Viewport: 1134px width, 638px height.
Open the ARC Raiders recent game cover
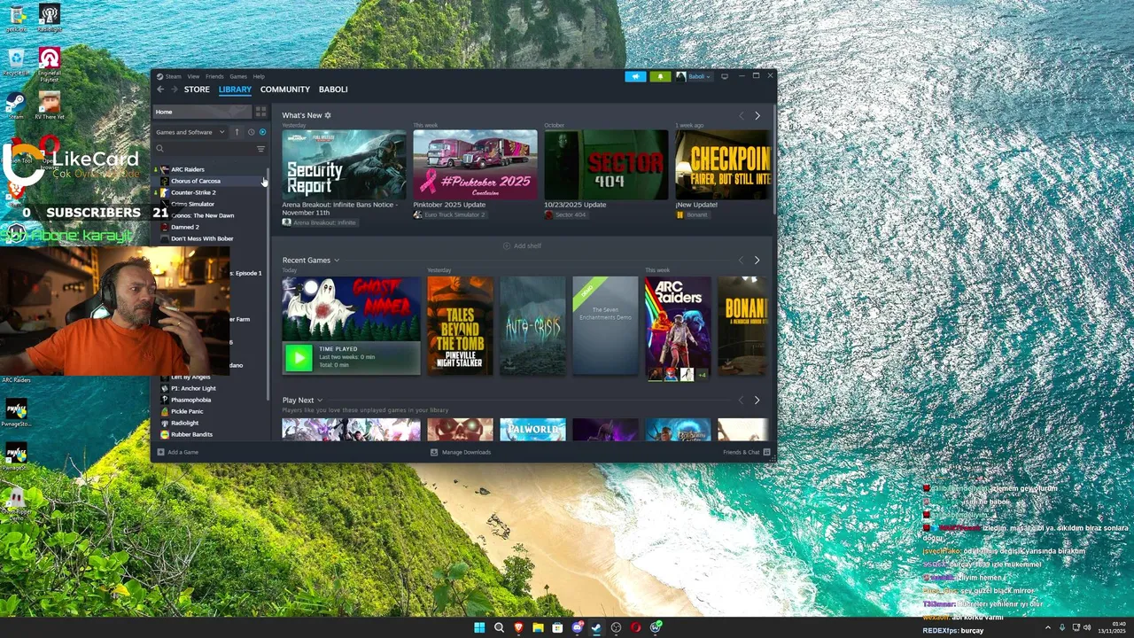click(678, 325)
